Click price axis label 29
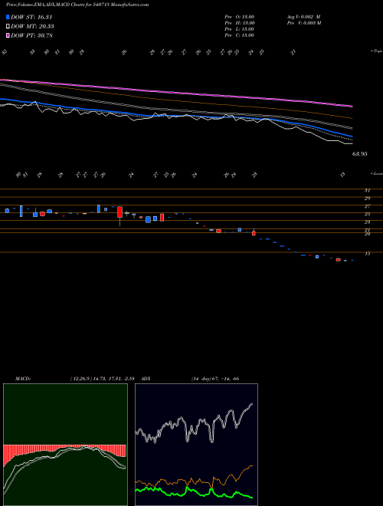Screen dimensions: 383x506 367,199
